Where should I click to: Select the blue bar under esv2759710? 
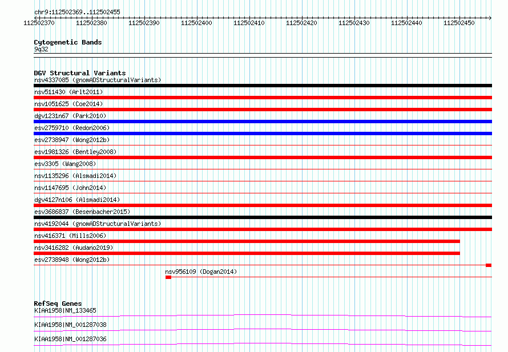(x=263, y=133)
